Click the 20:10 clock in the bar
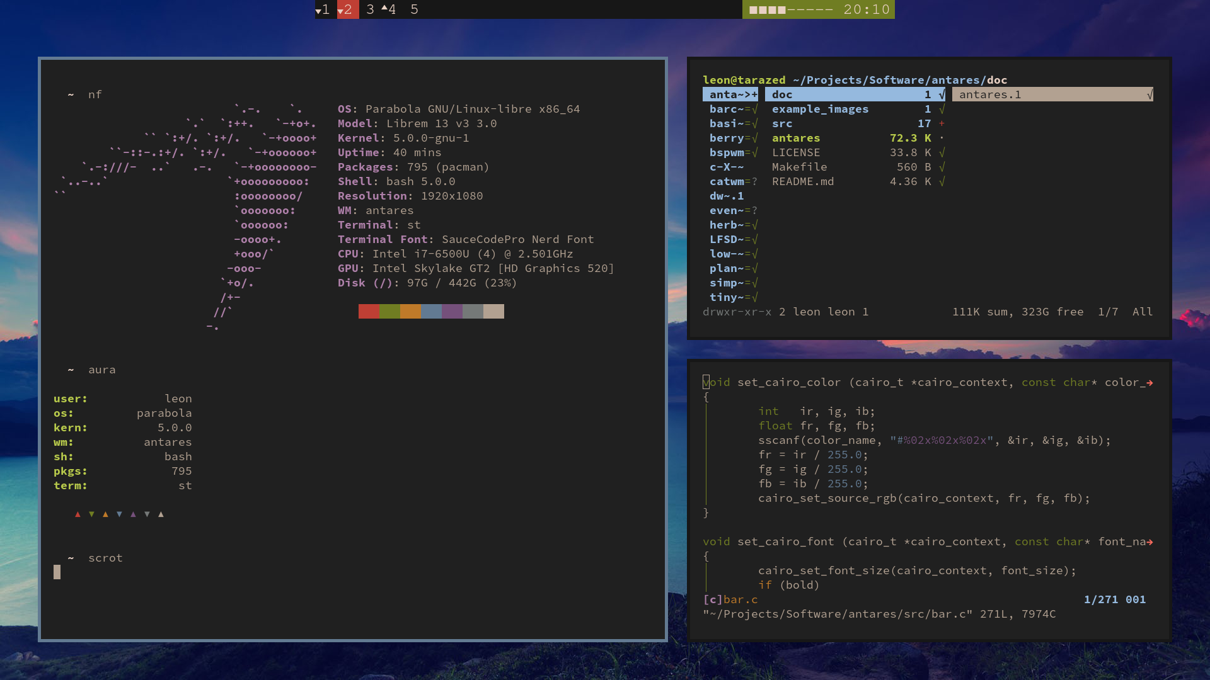 click(x=867, y=9)
